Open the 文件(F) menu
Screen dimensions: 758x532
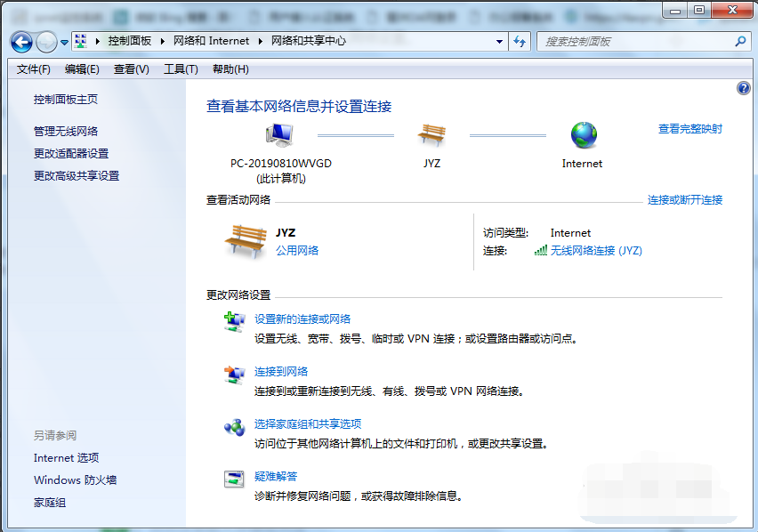point(34,69)
